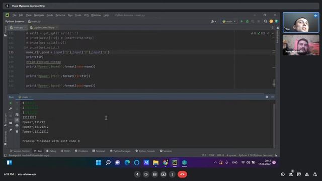Click the layout icon in Run panel sidebar

click(11, 123)
